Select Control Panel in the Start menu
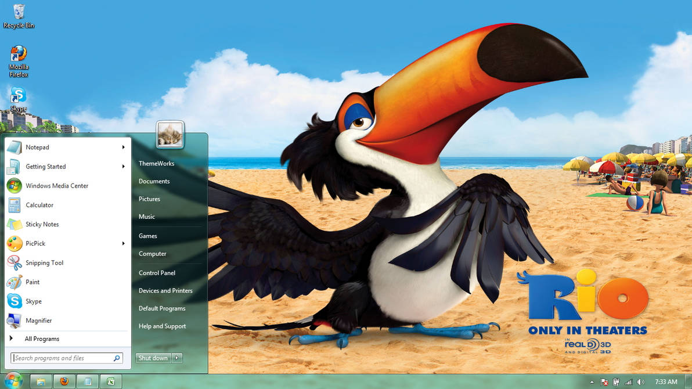 pos(157,272)
